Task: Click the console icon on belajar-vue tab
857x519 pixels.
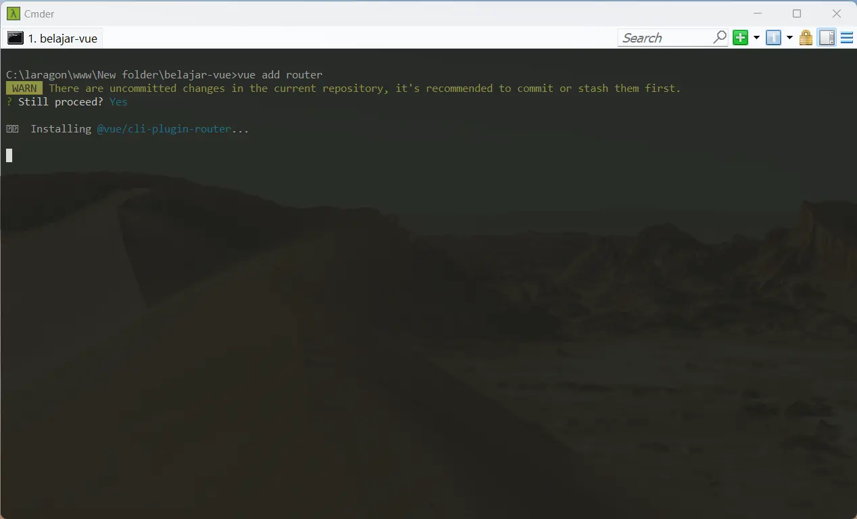Action: 16,39
